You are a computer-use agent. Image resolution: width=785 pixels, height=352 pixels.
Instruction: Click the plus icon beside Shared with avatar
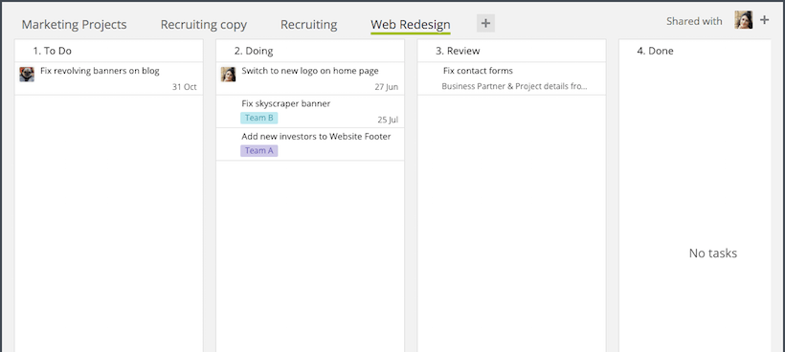[x=764, y=20]
